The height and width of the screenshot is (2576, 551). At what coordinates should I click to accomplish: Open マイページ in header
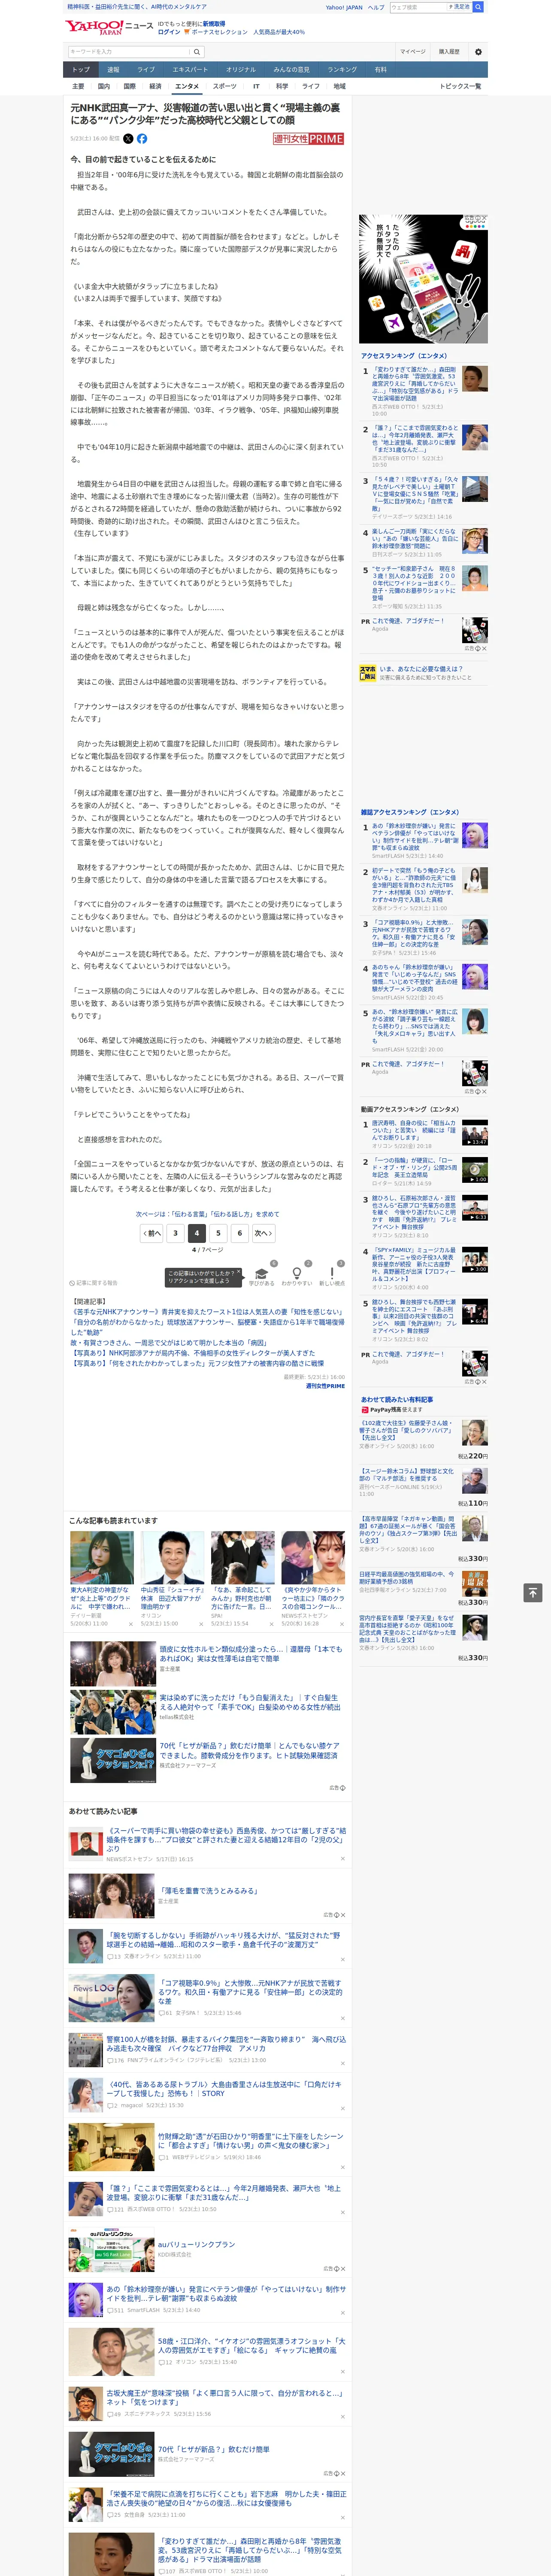pos(412,51)
